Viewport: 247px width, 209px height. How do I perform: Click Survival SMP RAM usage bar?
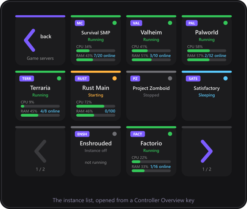tap(96, 60)
